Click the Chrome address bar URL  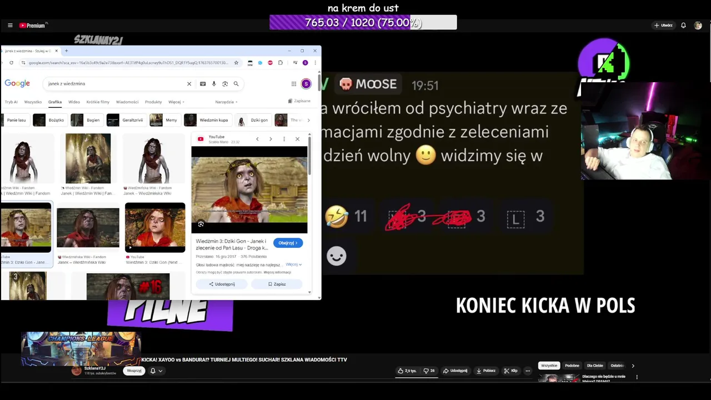(128, 63)
